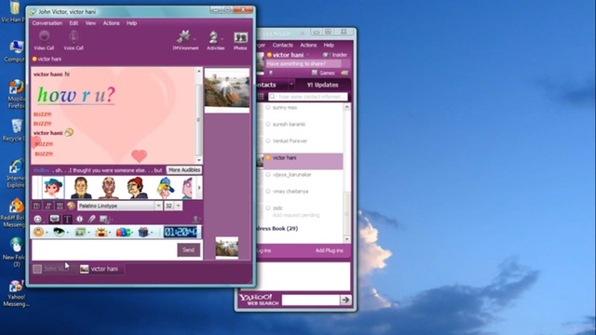
Task: Open Photos sharing
Action: 240,41
